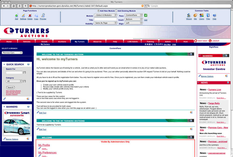The height and width of the screenshot is (157, 233).
Task: Click the Add page icon
Action: click(16, 15)
